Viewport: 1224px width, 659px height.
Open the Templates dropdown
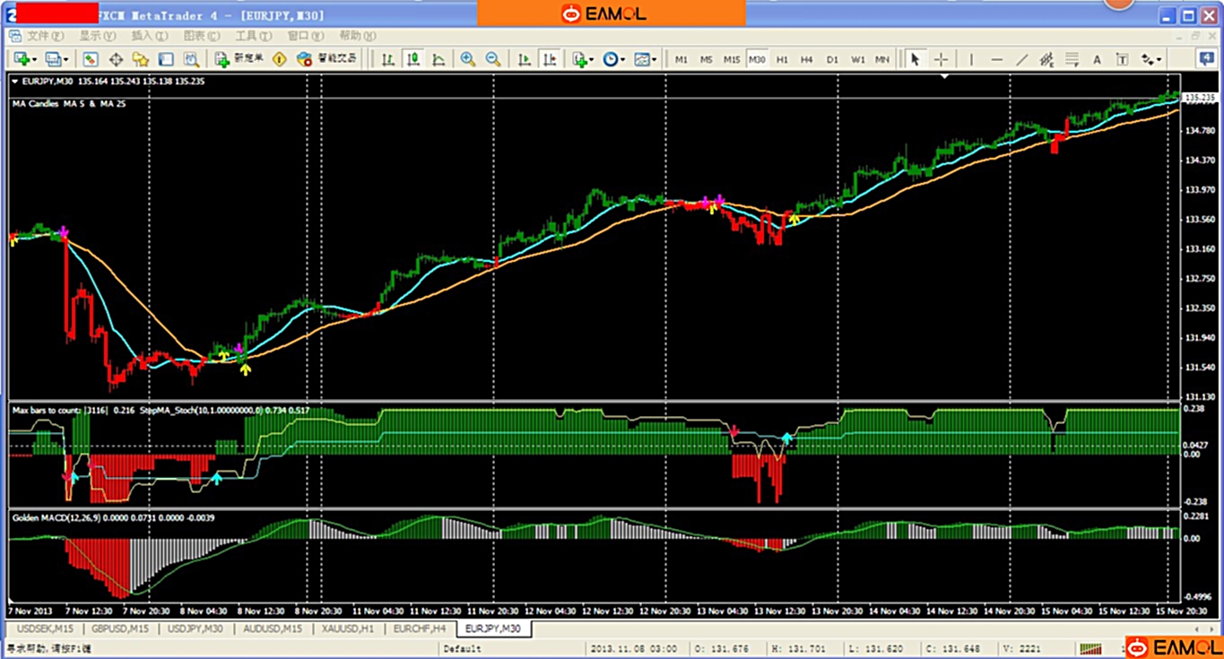(x=646, y=59)
